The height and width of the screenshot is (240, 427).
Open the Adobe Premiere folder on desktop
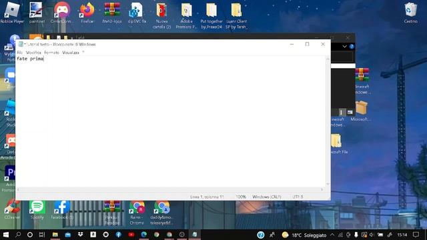click(186, 16)
